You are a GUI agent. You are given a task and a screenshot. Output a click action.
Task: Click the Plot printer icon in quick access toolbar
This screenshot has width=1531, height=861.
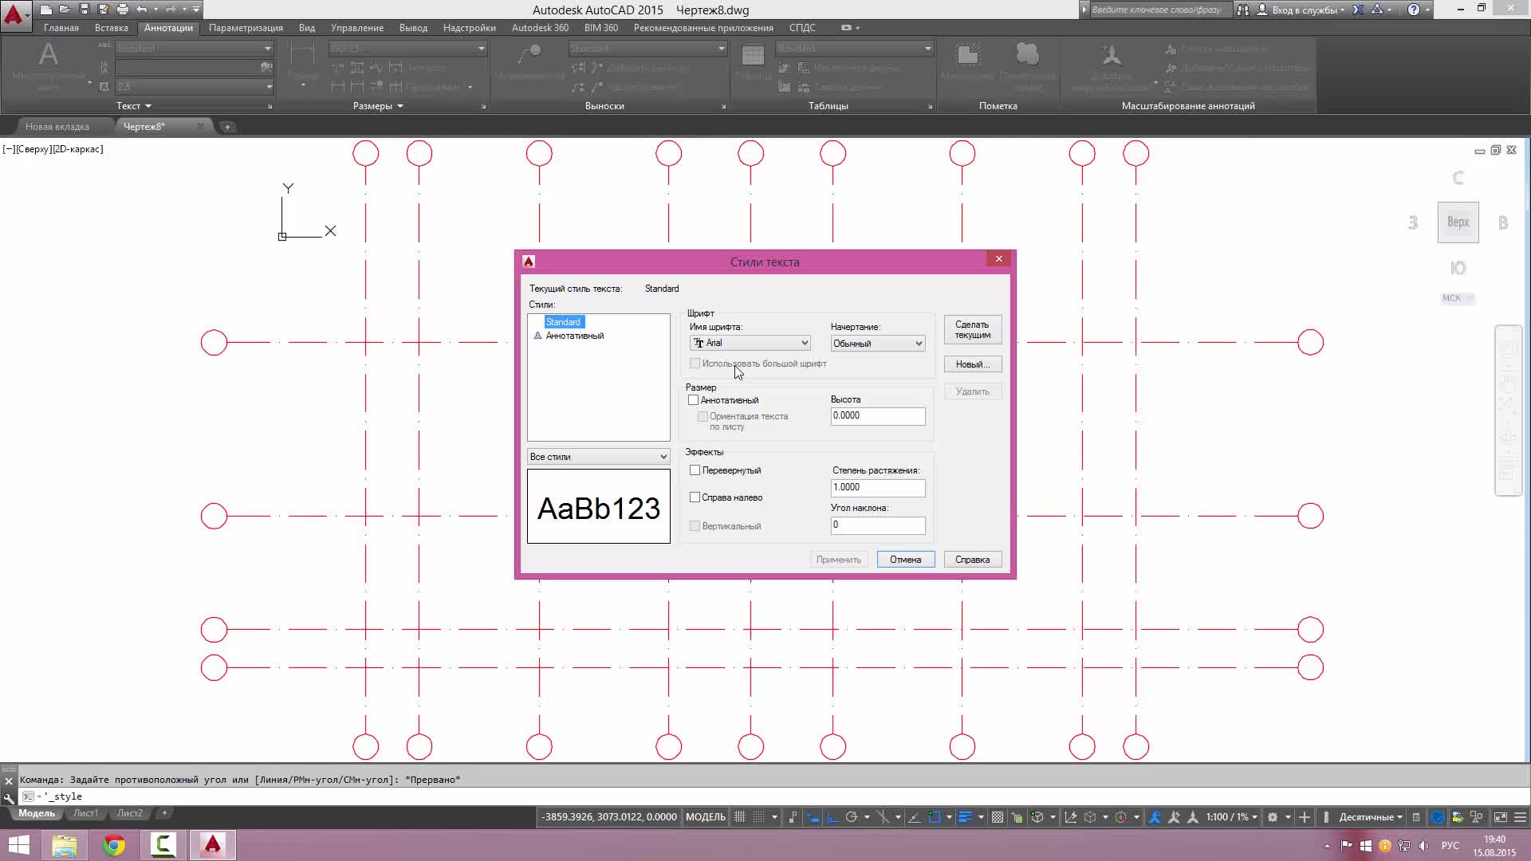122,10
